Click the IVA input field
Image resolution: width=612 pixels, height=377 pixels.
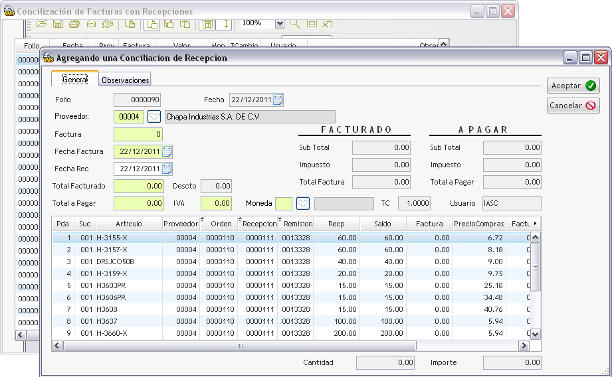tap(216, 203)
